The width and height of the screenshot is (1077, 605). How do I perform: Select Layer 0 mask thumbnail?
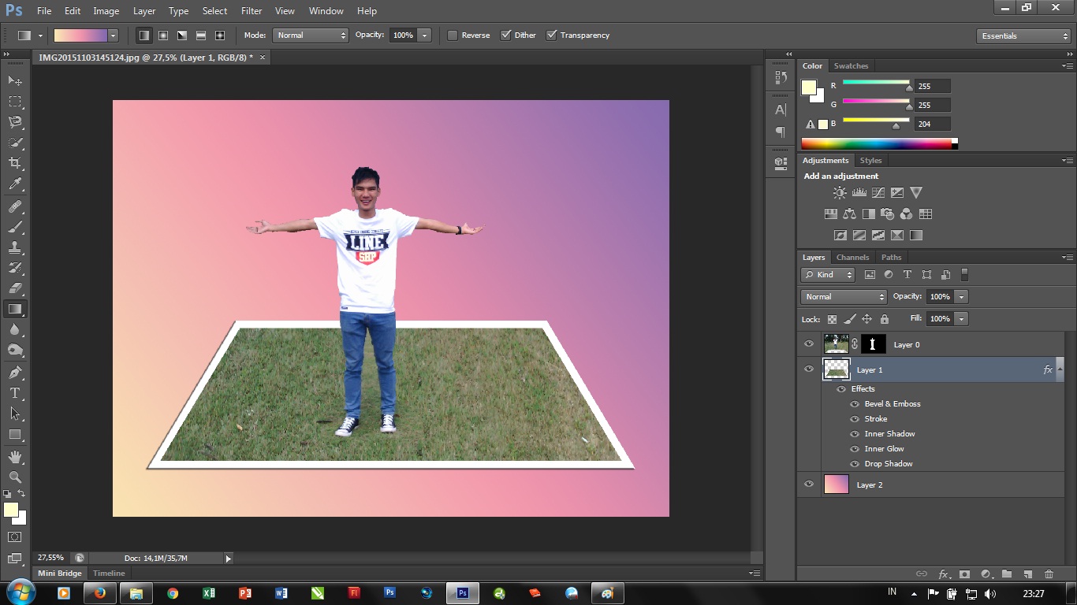pyautogui.click(x=874, y=344)
